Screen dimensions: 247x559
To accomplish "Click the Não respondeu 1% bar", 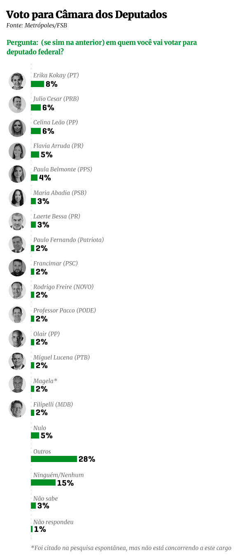I will [32, 529].
